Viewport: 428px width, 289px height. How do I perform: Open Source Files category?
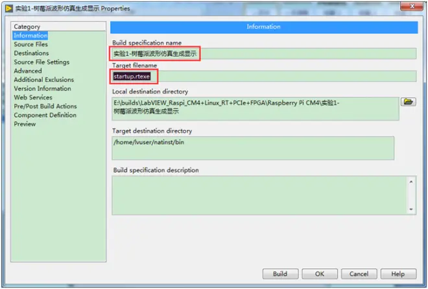pyautogui.click(x=30, y=44)
